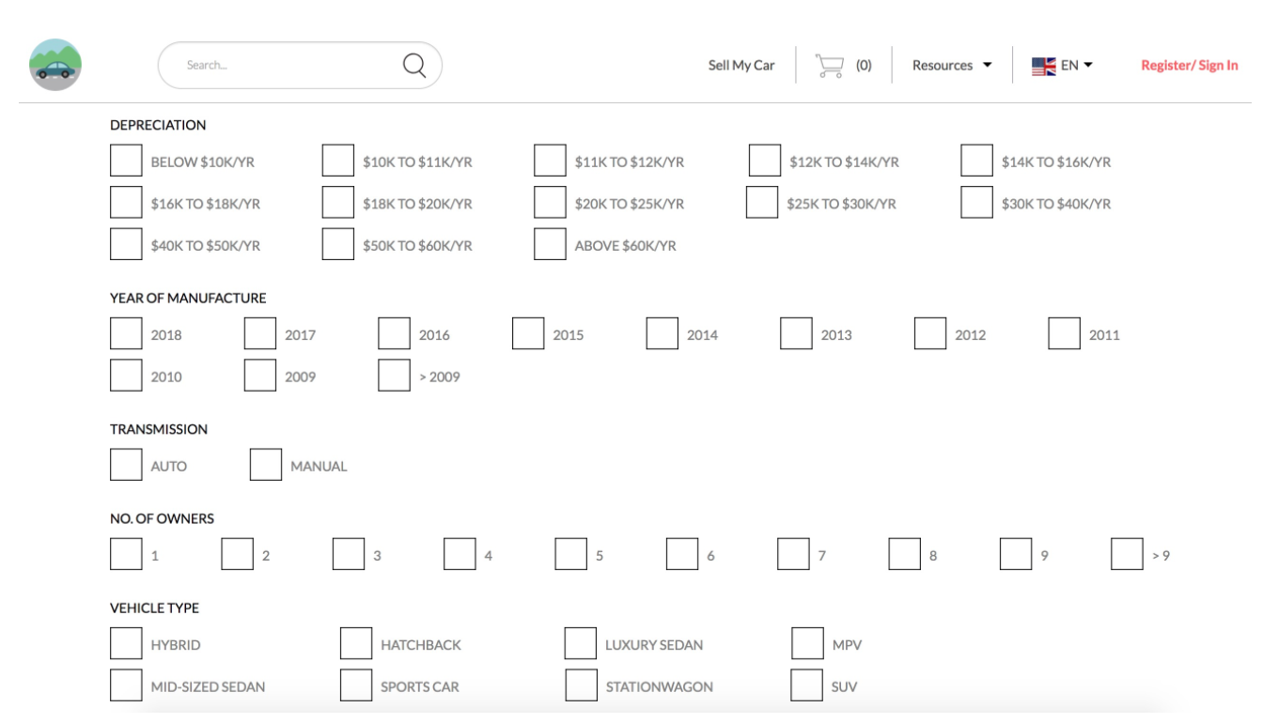Check the $10K TO $11K/YR box
This screenshot has height=723, width=1278.
pyautogui.click(x=338, y=162)
